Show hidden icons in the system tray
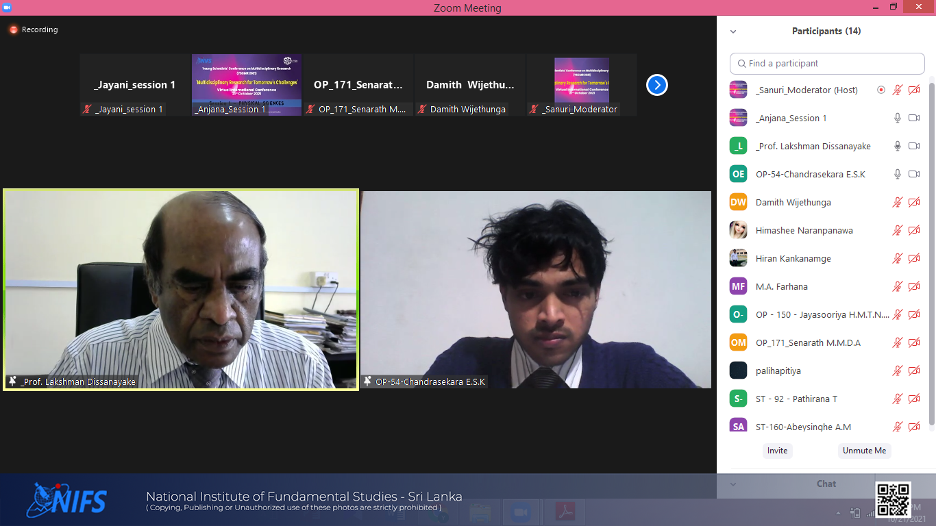936x526 pixels. pyautogui.click(x=838, y=513)
